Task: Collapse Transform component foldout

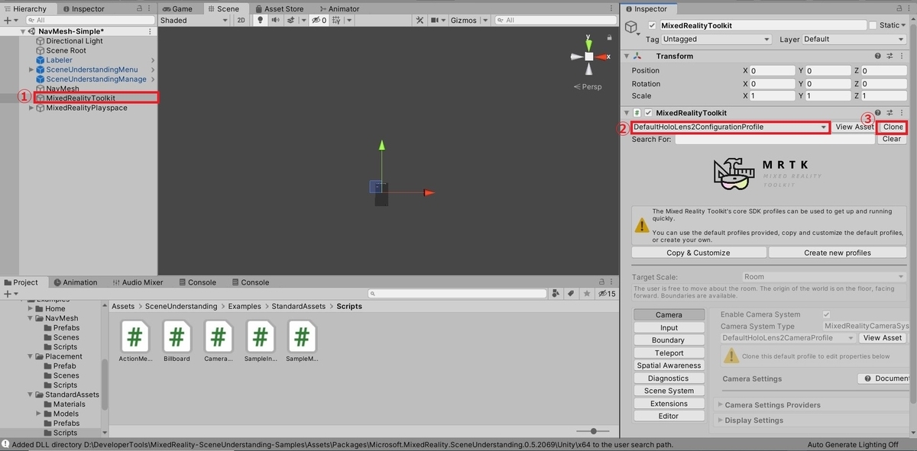Action: point(627,56)
